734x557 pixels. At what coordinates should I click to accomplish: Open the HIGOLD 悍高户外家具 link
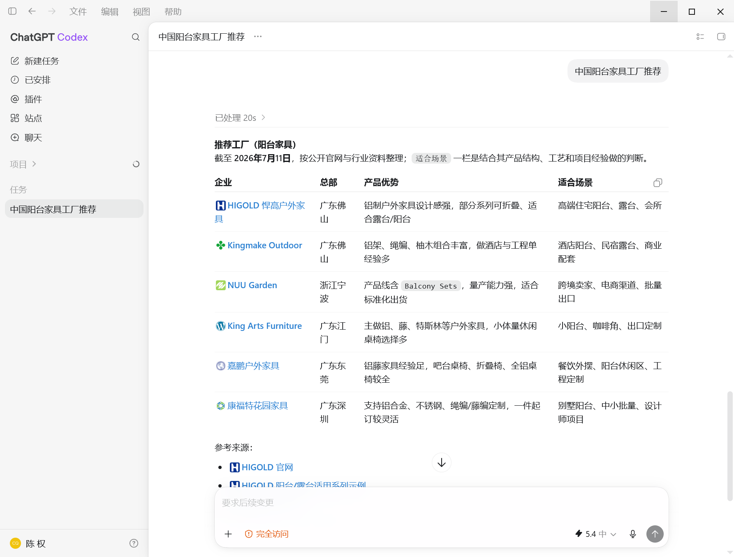click(x=260, y=212)
